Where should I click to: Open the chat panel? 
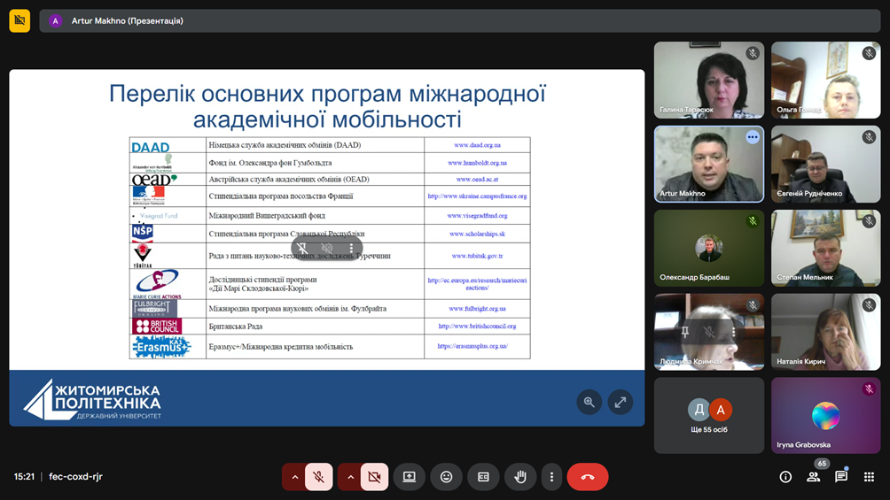tap(841, 477)
